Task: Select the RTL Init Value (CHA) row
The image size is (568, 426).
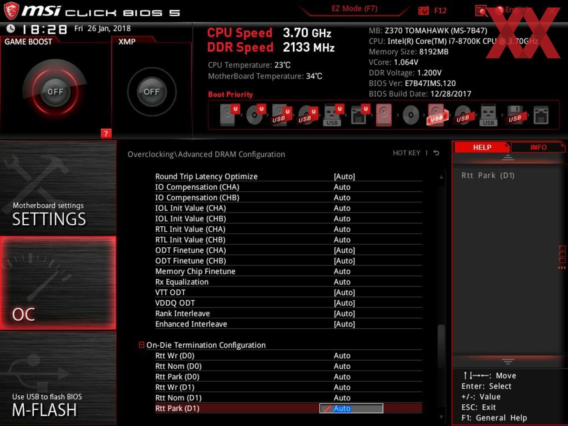Action: tap(288, 229)
